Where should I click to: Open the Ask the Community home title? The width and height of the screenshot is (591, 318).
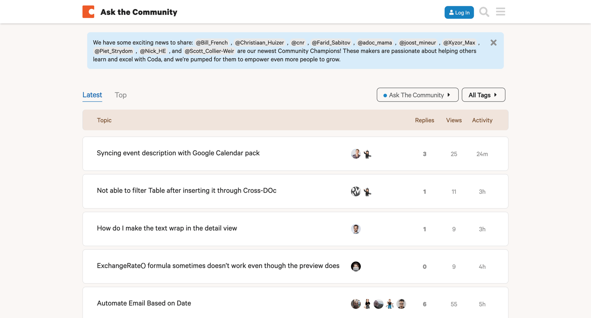(x=139, y=12)
